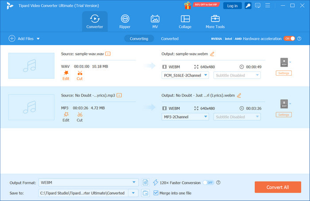Rename output sample-wav.webm with pencil
Screen dimensions: 310x201
click(x=212, y=54)
